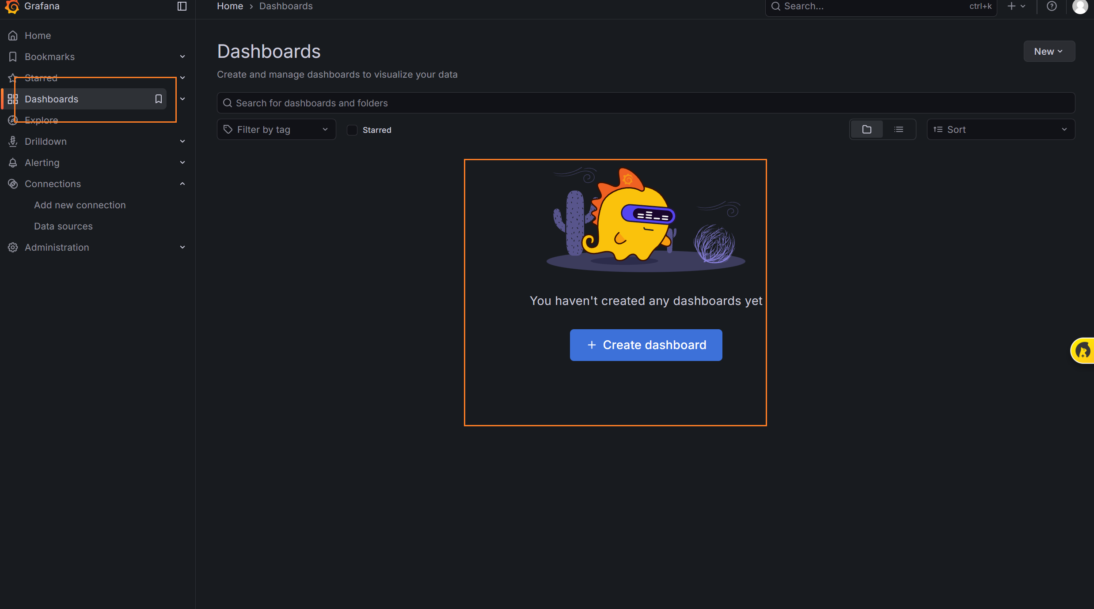Open the Filter by tag dropdown

[276, 129]
